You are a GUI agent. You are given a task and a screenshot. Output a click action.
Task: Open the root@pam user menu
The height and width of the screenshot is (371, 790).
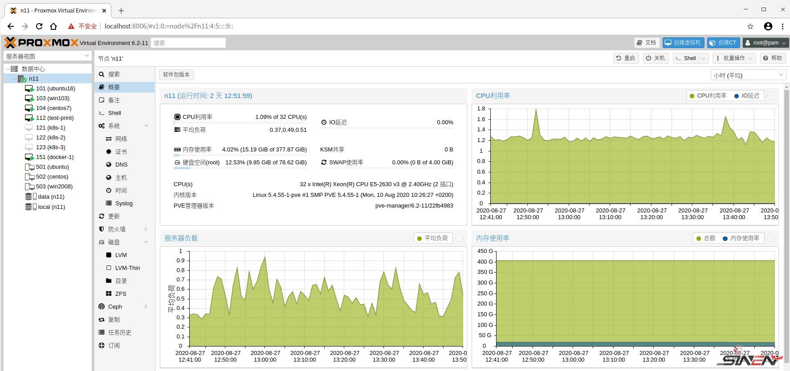(x=765, y=43)
